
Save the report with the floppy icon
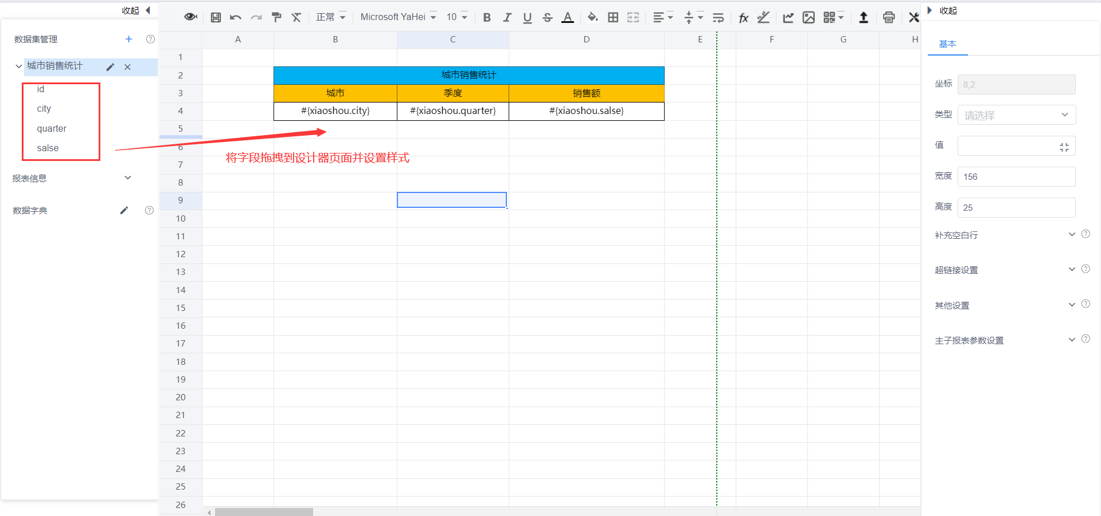tap(216, 17)
